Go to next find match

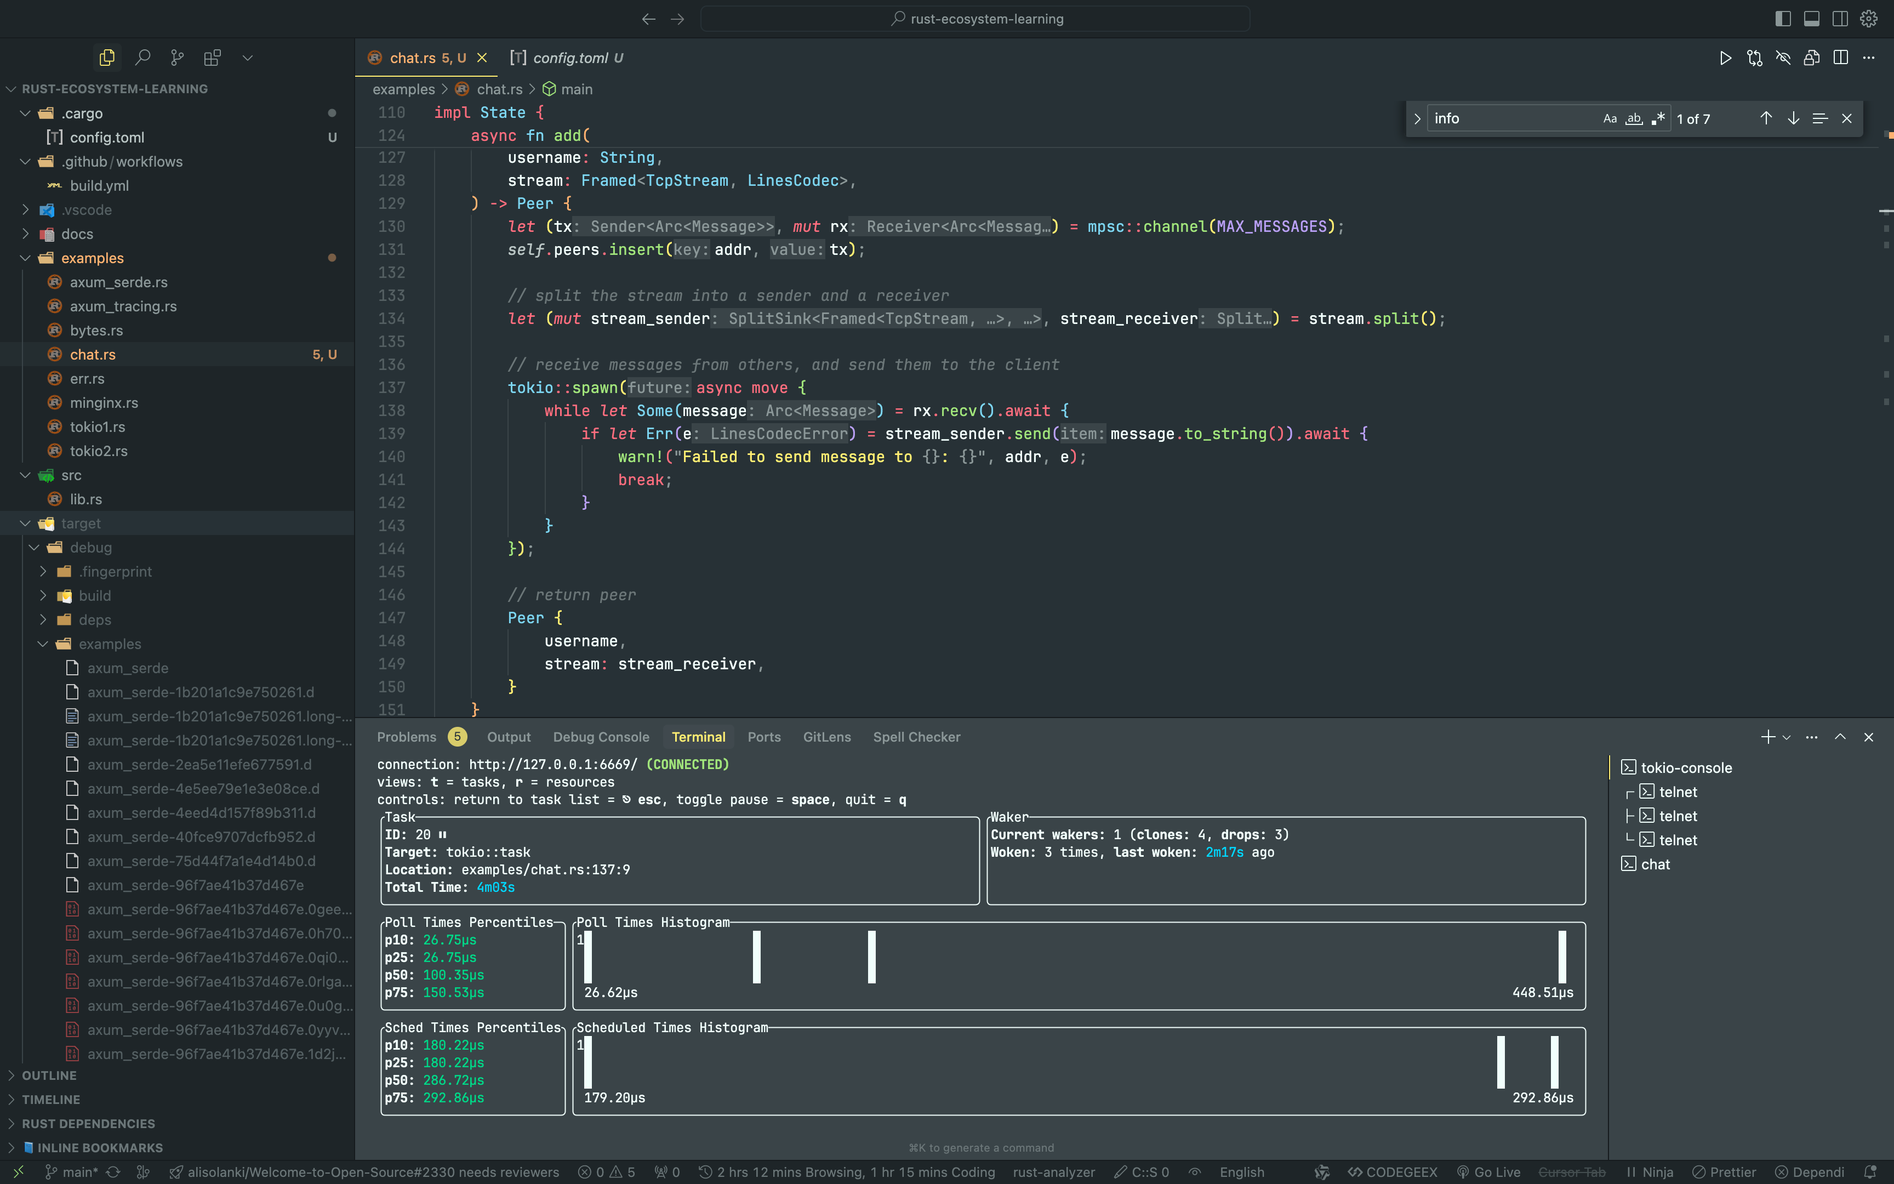coord(1793,118)
